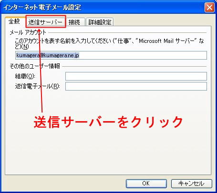Image resolution: width=217 pixels, height=193 pixels.
Task: Select the 詳細設定 tab
Action: [x=100, y=22]
